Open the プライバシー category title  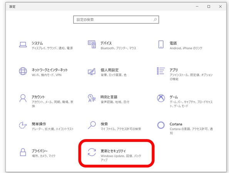pyautogui.click(x=40, y=151)
